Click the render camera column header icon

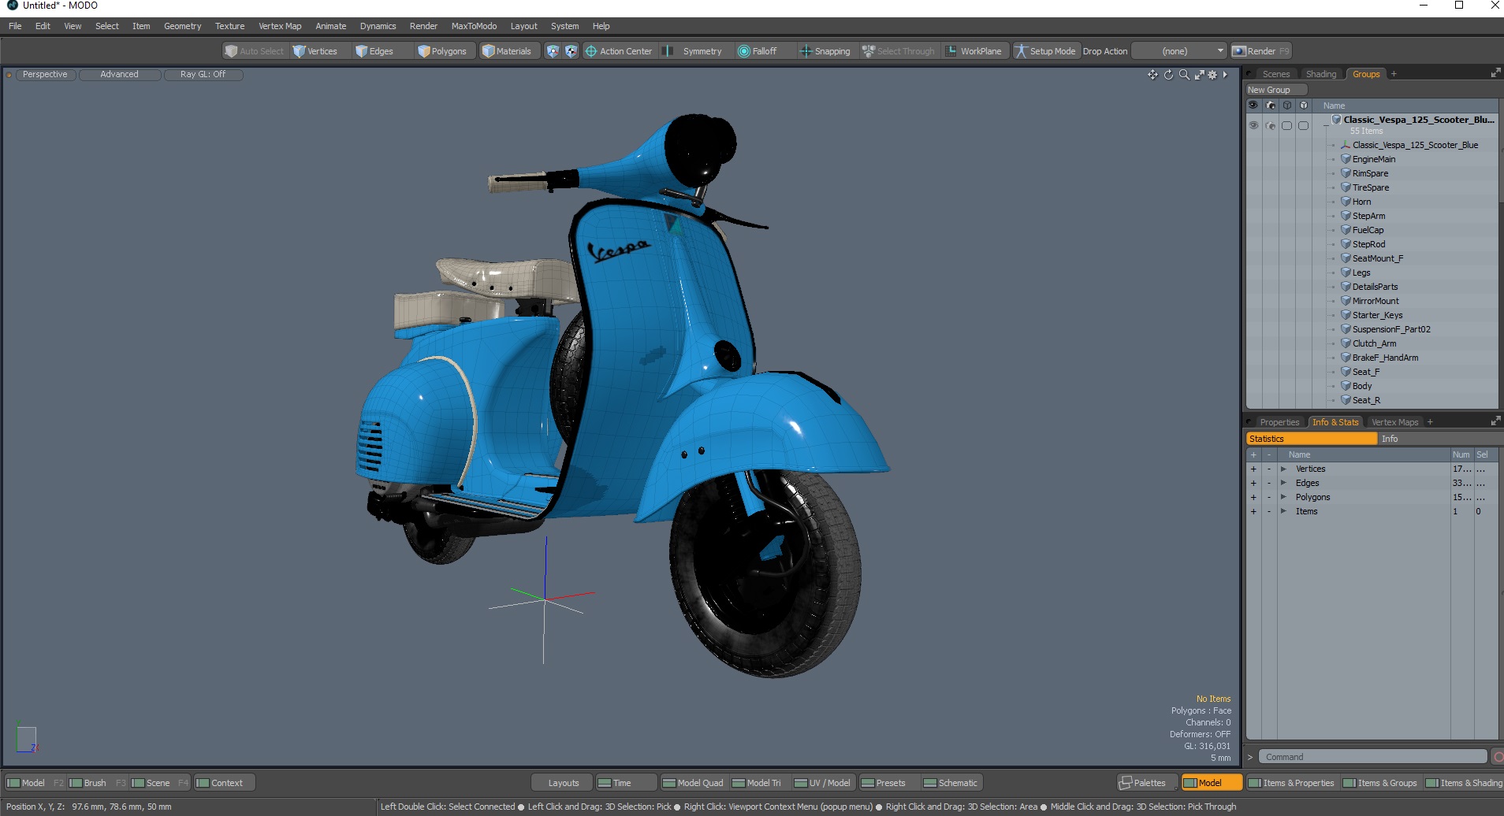(x=1270, y=106)
